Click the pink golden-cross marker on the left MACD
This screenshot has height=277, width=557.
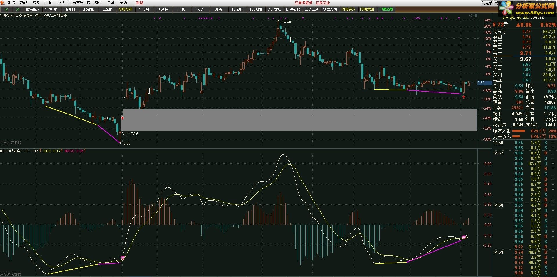(123, 257)
